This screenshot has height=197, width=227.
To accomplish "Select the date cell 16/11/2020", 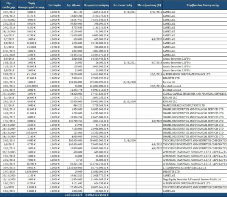I will point(9,180).
